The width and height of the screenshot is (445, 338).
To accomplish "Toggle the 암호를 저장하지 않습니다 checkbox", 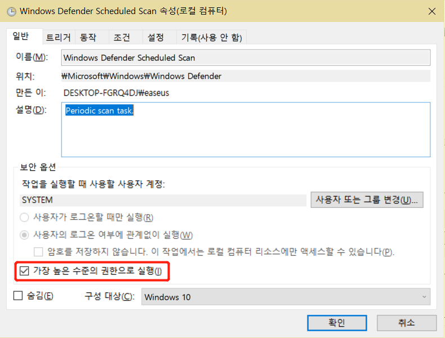I will (38, 252).
